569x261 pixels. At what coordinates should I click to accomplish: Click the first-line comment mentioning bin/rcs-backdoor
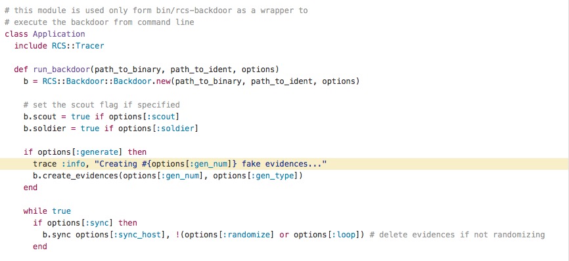coord(156,10)
